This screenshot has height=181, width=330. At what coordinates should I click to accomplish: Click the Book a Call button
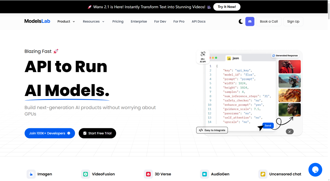(x=269, y=21)
